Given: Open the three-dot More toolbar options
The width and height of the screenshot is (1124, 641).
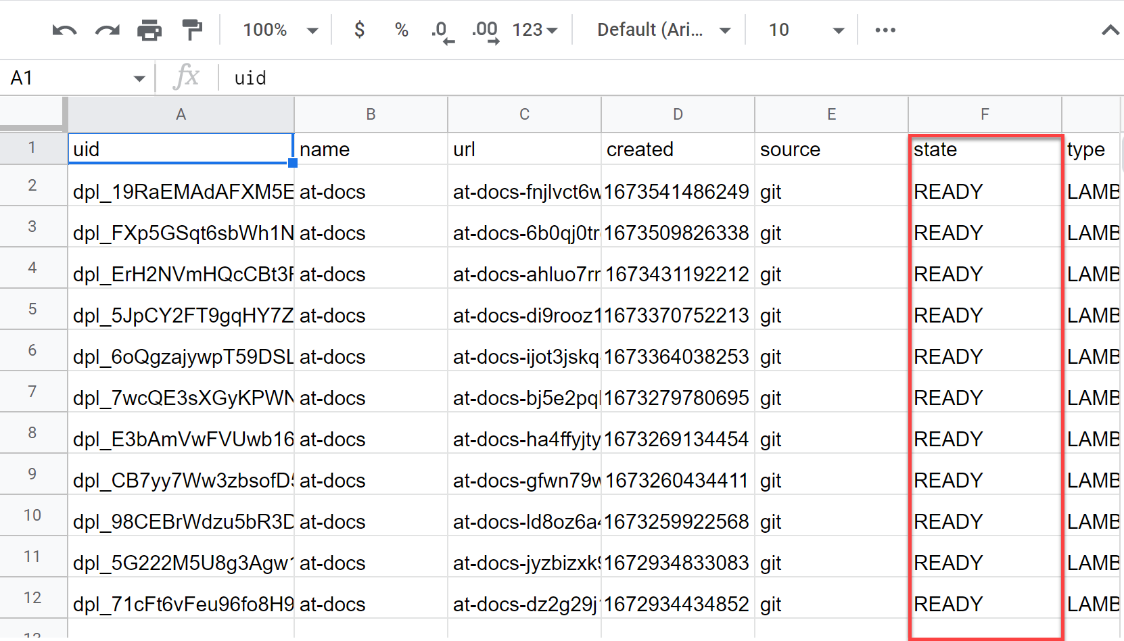Looking at the screenshot, I should (885, 30).
